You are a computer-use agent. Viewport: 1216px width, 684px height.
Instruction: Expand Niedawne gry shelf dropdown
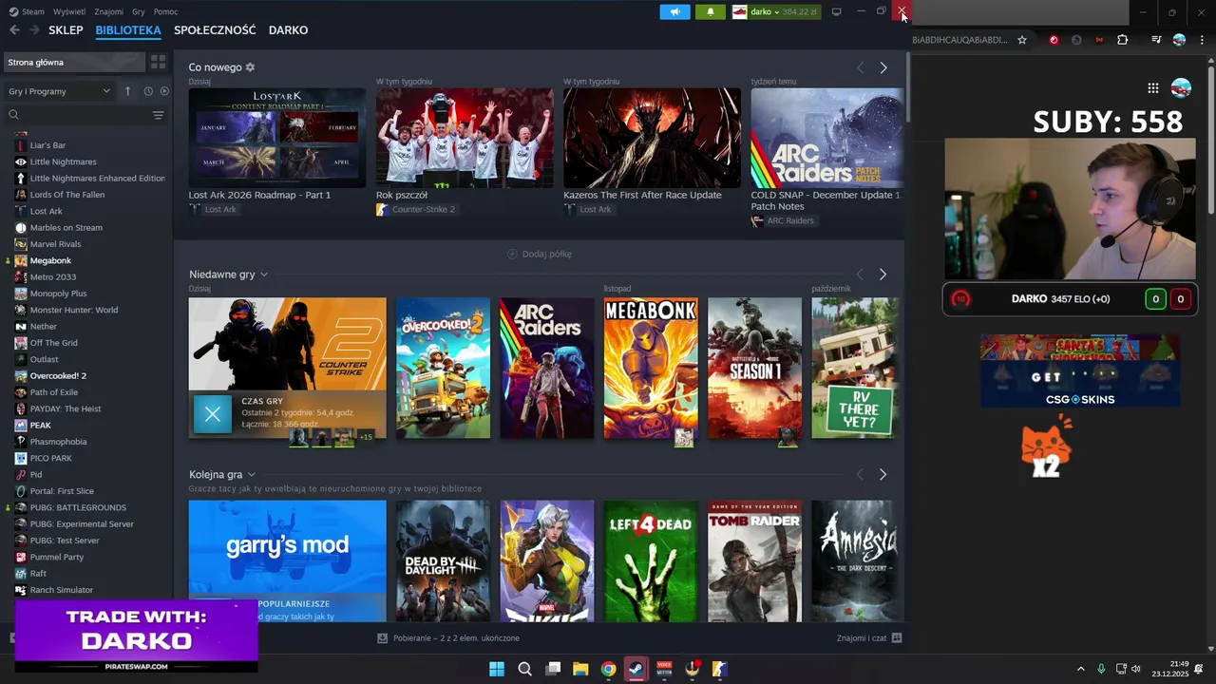pyautogui.click(x=264, y=275)
